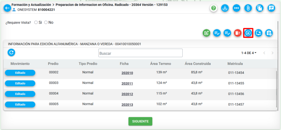Open the 1-4 DE 4 pagination dropdown
The width and height of the screenshot is (281, 130).
pyautogui.click(x=249, y=53)
